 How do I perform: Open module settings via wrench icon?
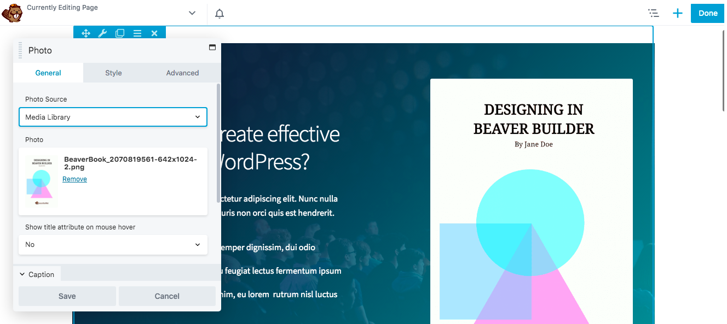[x=102, y=33]
